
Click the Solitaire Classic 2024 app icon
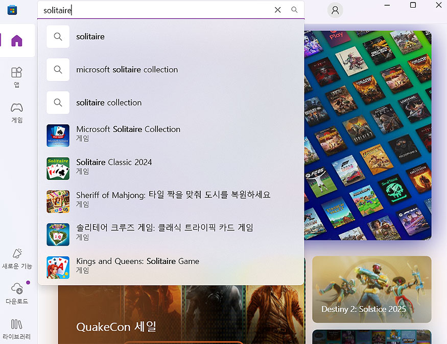point(58,169)
